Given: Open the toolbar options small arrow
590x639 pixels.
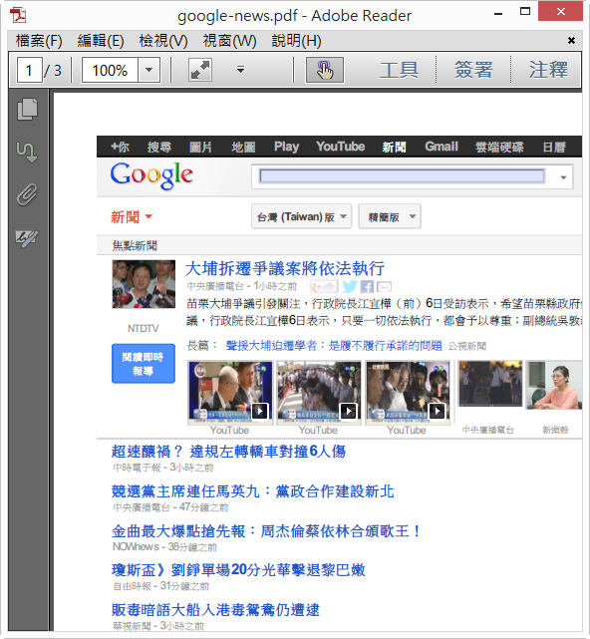Looking at the screenshot, I should (241, 70).
